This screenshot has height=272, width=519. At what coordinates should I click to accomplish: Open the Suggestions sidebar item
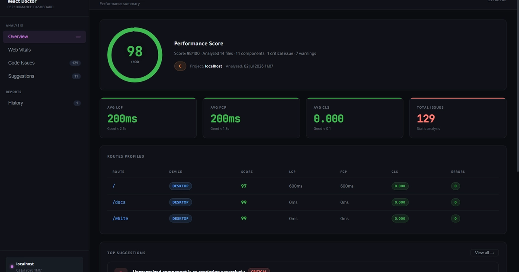(45, 76)
